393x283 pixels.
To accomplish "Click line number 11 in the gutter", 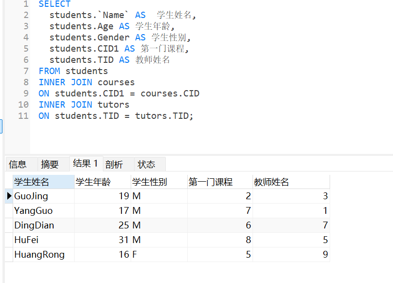I will click(x=23, y=116).
